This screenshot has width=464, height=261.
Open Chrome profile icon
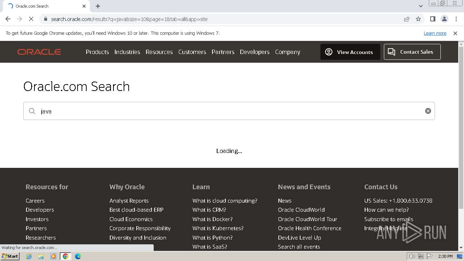[x=444, y=19]
